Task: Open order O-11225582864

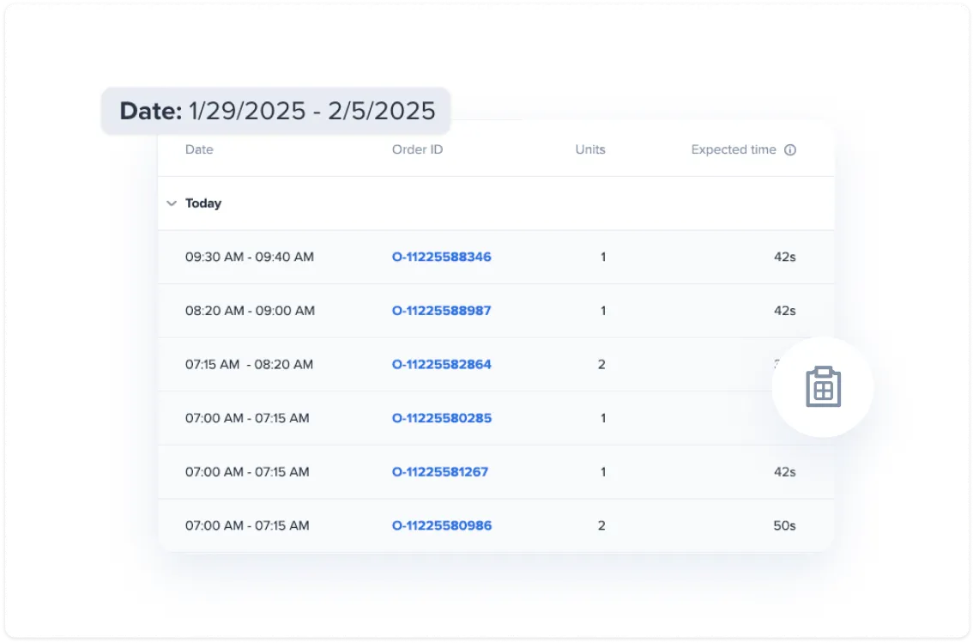Action: pos(441,364)
